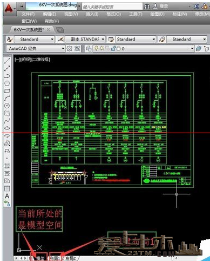Select the Rectangle drawing tool

coord(7,91)
